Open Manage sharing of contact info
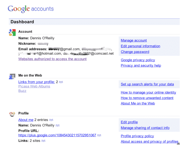The height and width of the screenshot is (153, 189). click(145, 128)
